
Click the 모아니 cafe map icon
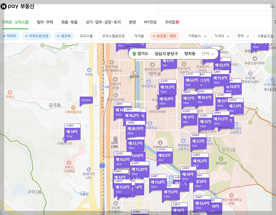coord(10,92)
